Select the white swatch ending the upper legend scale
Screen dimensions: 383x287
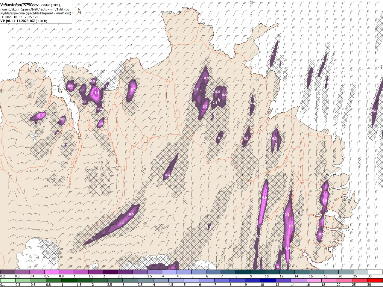click(375, 272)
